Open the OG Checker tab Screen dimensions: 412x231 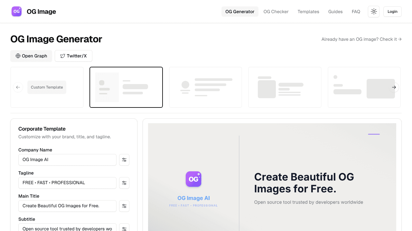(x=276, y=12)
